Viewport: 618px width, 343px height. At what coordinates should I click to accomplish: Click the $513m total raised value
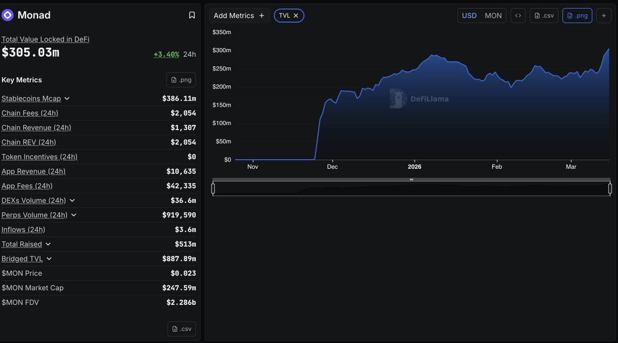(x=185, y=244)
